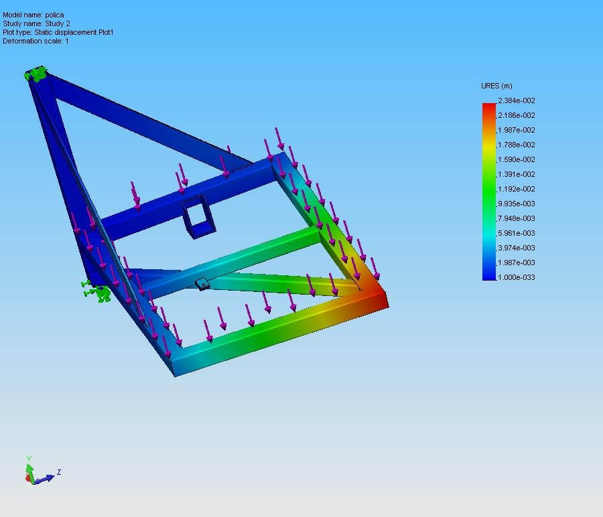Select the small plate at the cross-brace junction
Image resolution: width=603 pixels, height=517 pixels.
coord(202,284)
